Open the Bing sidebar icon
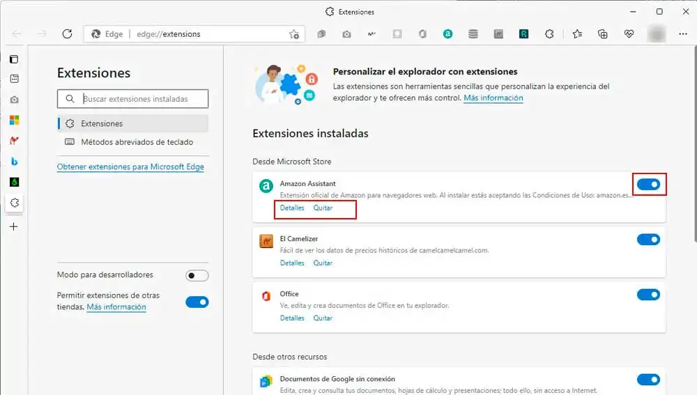The width and height of the screenshot is (697, 395). coord(14,162)
